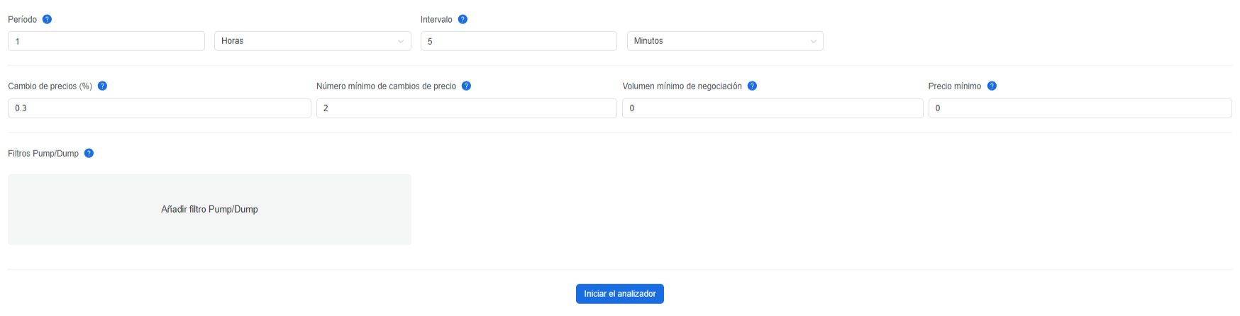Click the Volumen mínimo de negociación input
The width and height of the screenshot is (1240, 316).
(x=773, y=108)
